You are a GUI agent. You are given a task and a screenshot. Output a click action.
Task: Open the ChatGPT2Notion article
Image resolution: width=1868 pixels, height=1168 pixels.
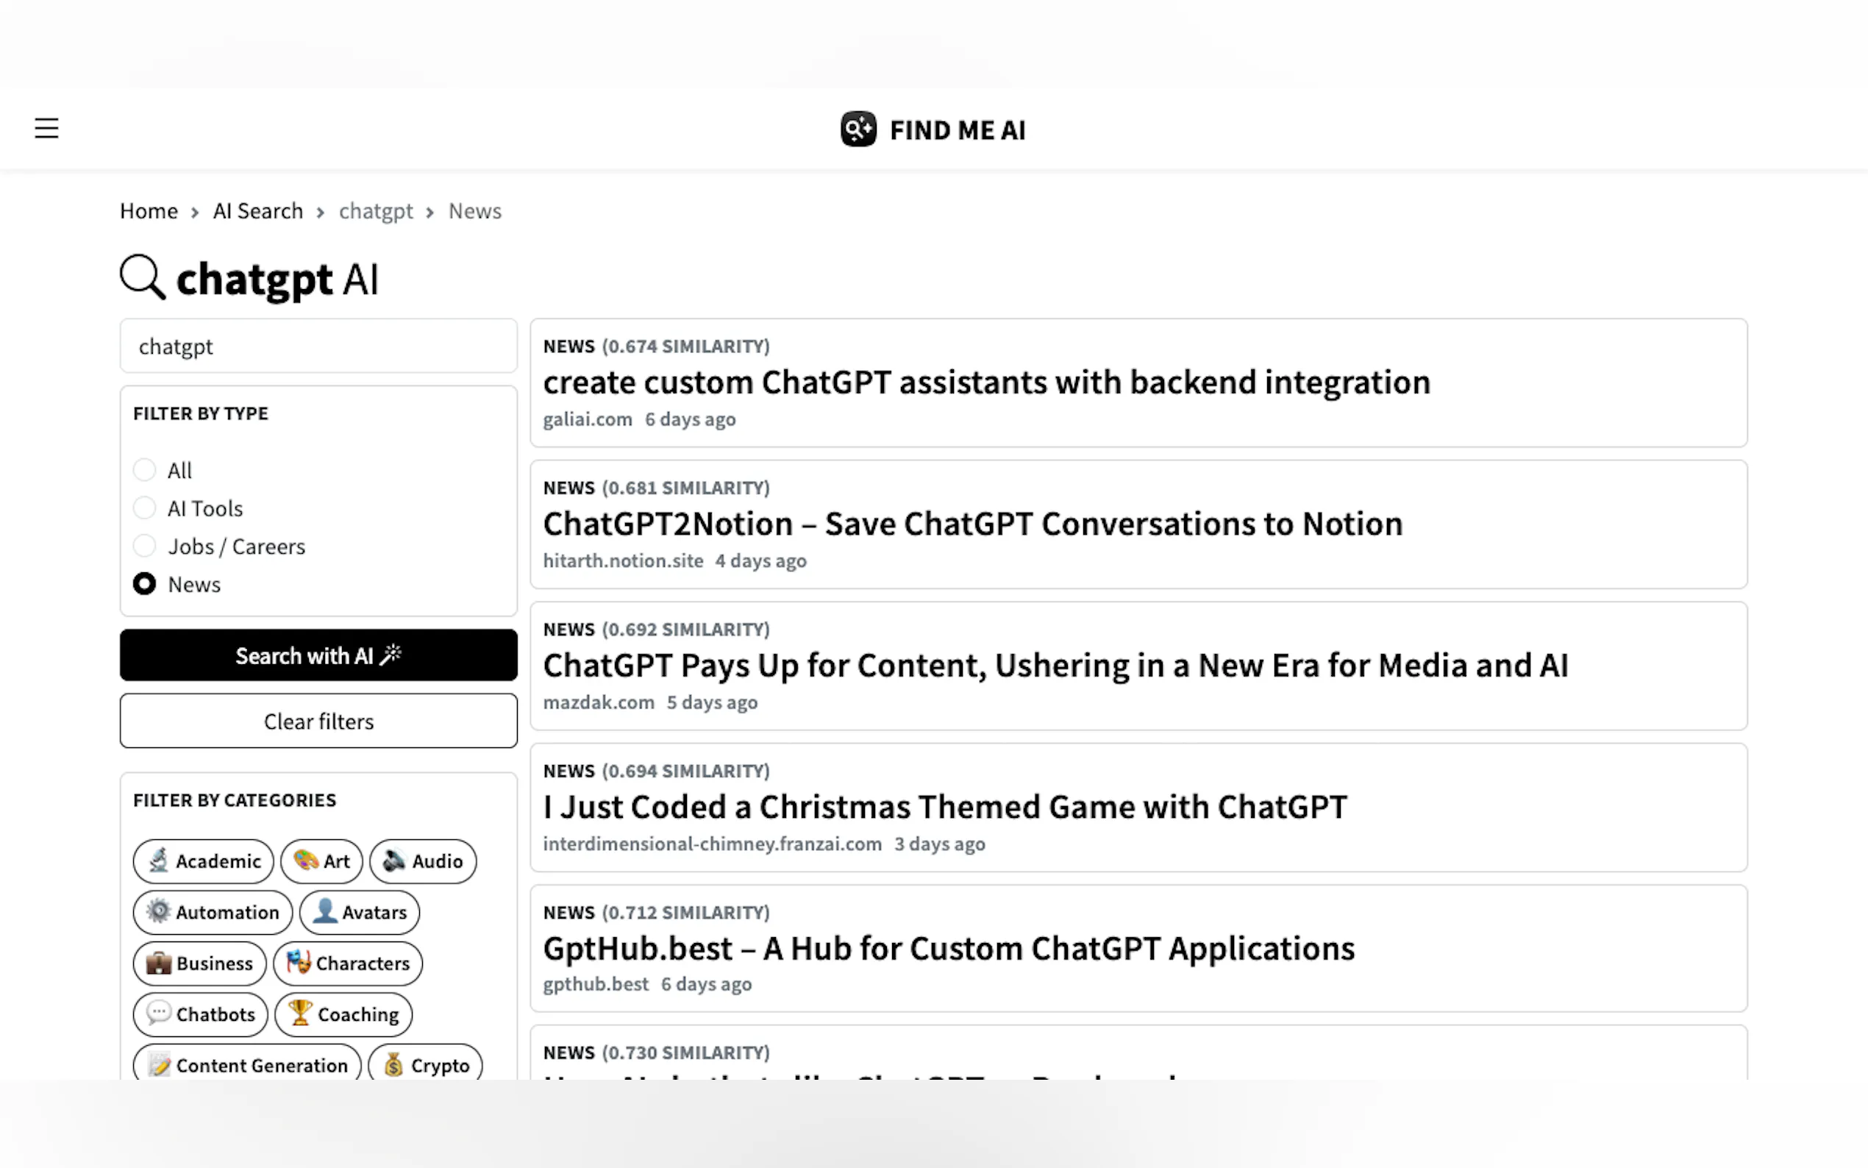[972, 524]
